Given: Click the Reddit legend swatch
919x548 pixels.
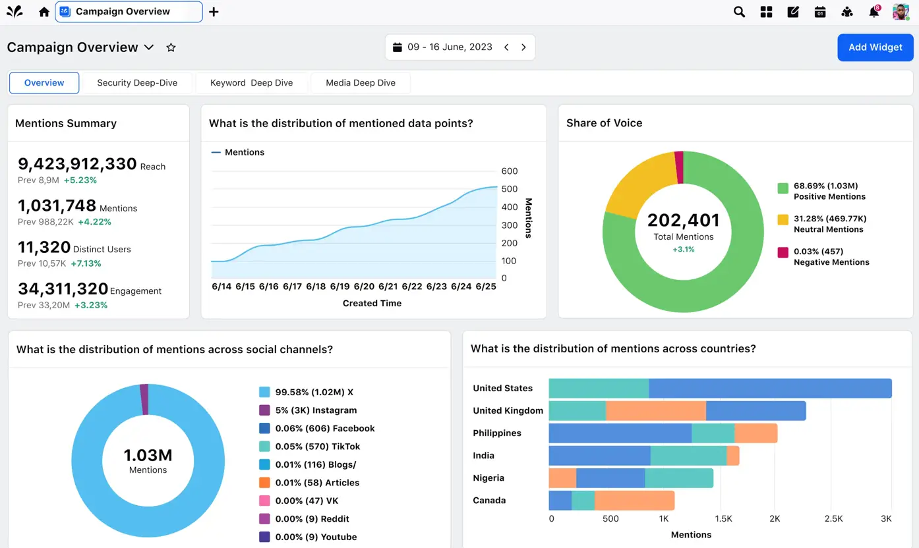Looking at the screenshot, I should pos(264,519).
